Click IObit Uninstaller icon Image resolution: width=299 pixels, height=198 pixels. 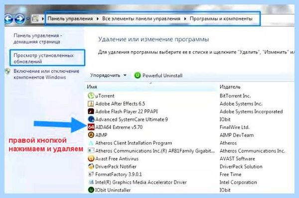(91, 190)
